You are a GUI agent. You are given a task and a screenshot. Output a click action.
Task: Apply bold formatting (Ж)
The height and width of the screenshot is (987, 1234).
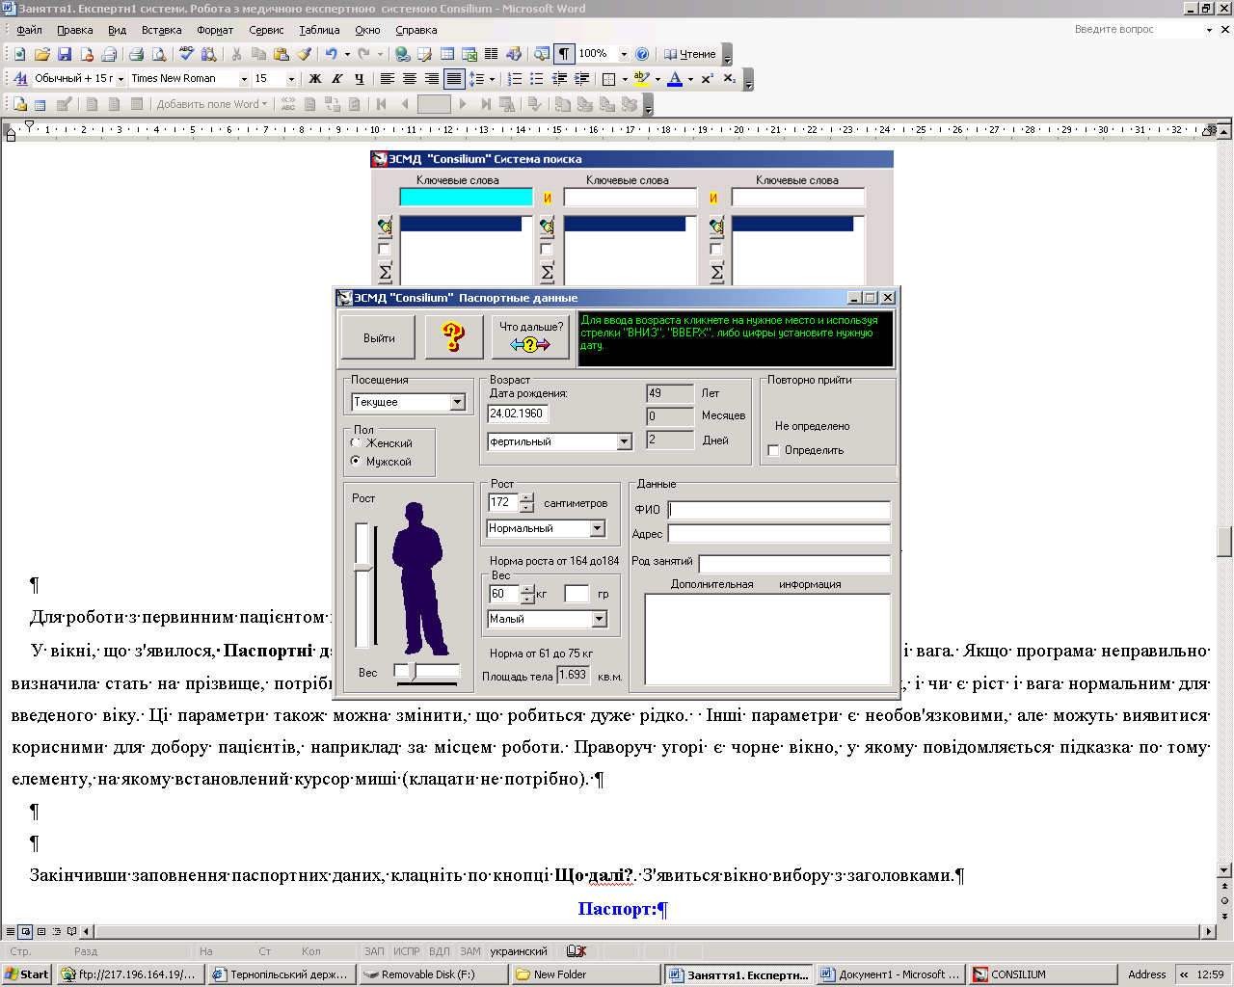click(314, 79)
